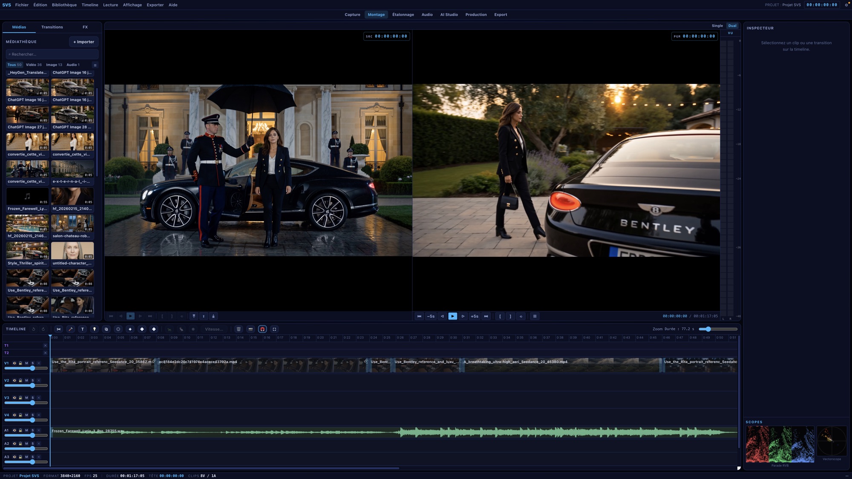Click the redo arrow in timeline header
Image resolution: width=852 pixels, height=479 pixels.
coord(43,329)
